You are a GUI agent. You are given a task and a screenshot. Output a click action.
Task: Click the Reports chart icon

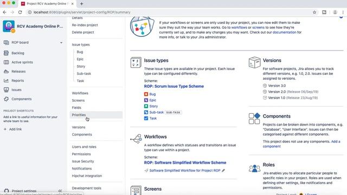[x=6, y=81]
